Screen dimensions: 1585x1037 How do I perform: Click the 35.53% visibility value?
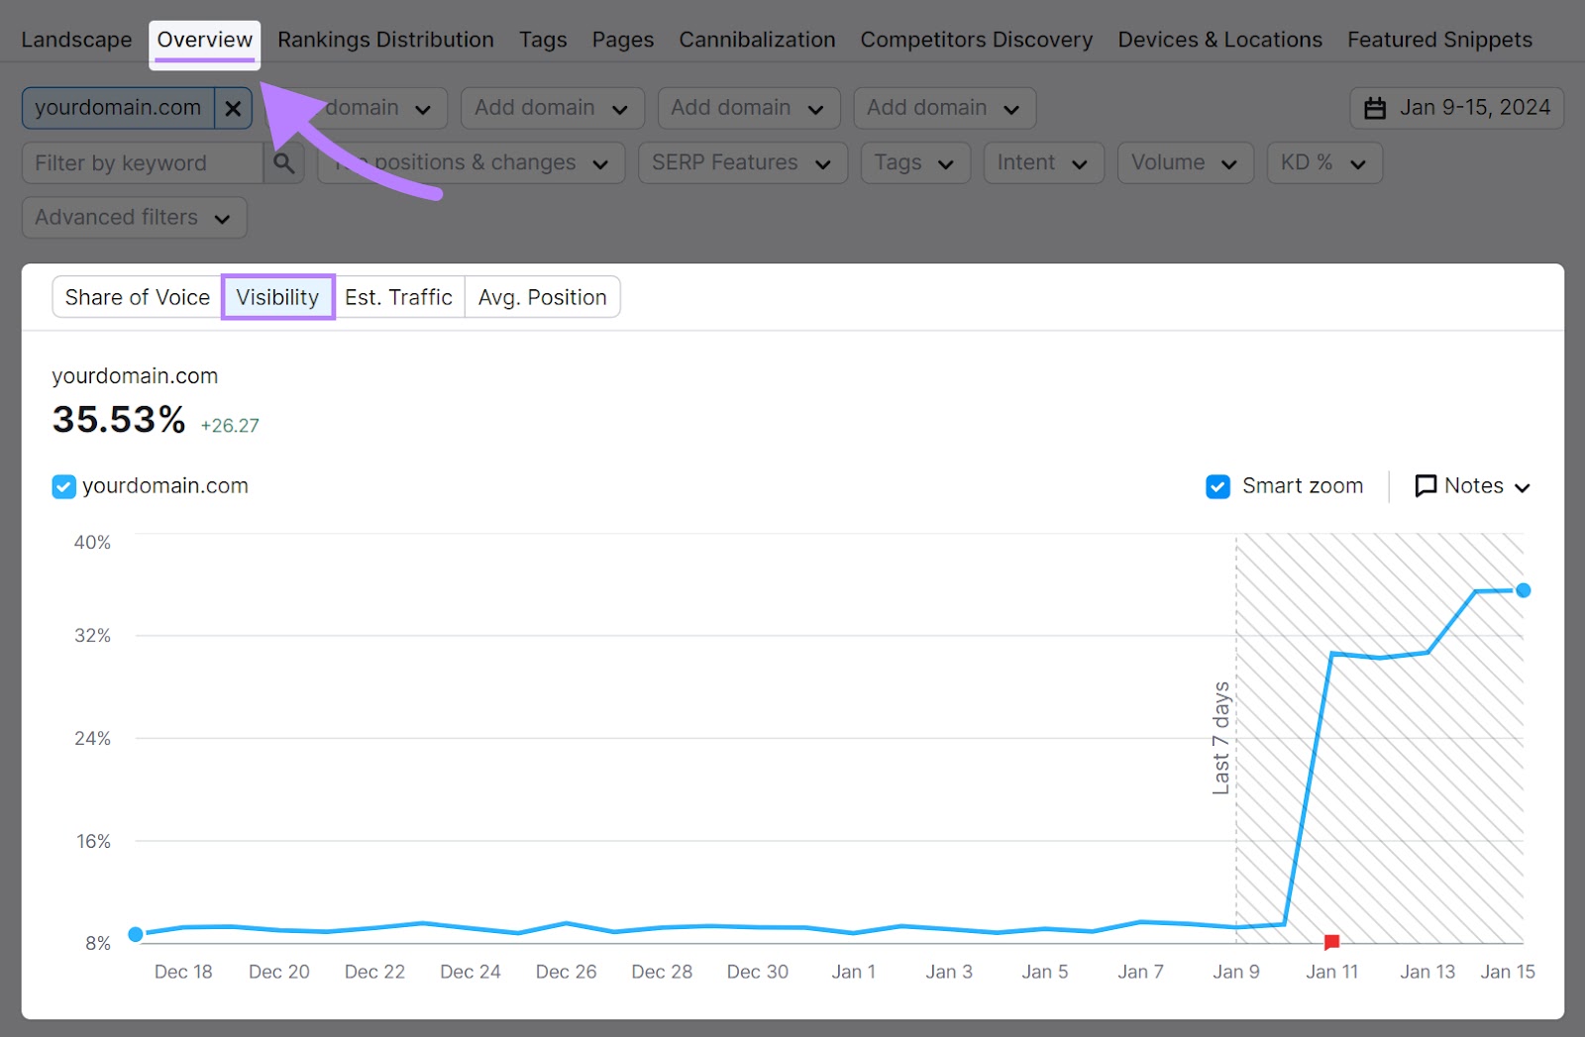119,419
